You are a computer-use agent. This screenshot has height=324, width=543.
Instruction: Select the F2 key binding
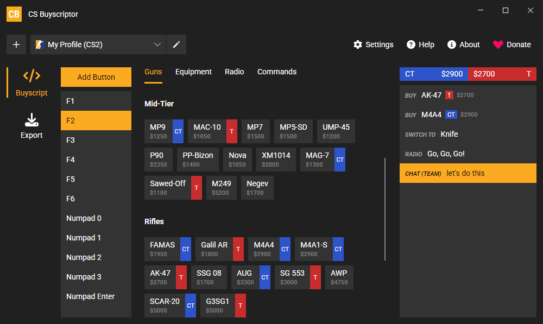96,120
